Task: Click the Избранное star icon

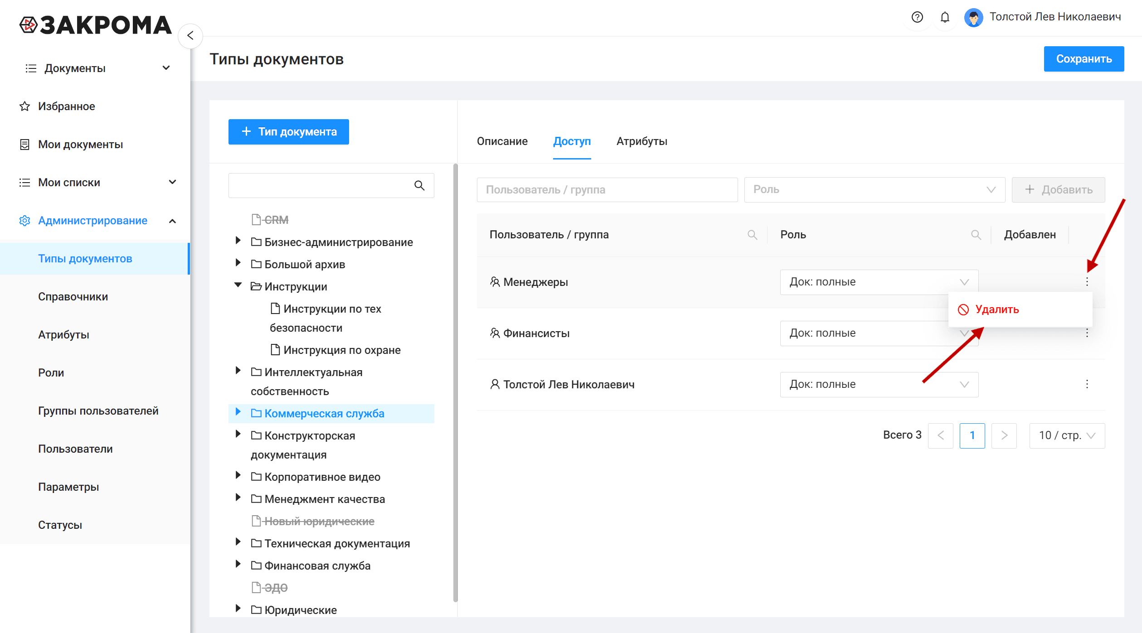Action: pos(24,106)
